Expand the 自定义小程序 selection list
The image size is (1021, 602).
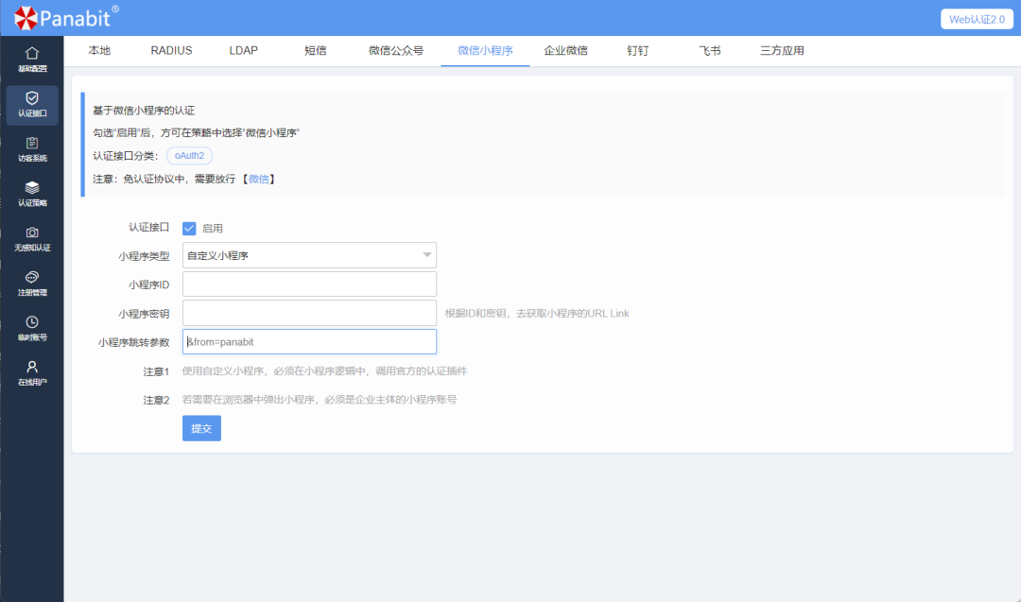point(427,255)
